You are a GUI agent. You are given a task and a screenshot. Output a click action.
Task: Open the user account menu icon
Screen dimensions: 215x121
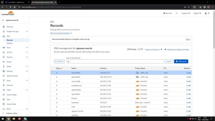coord(207,13)
